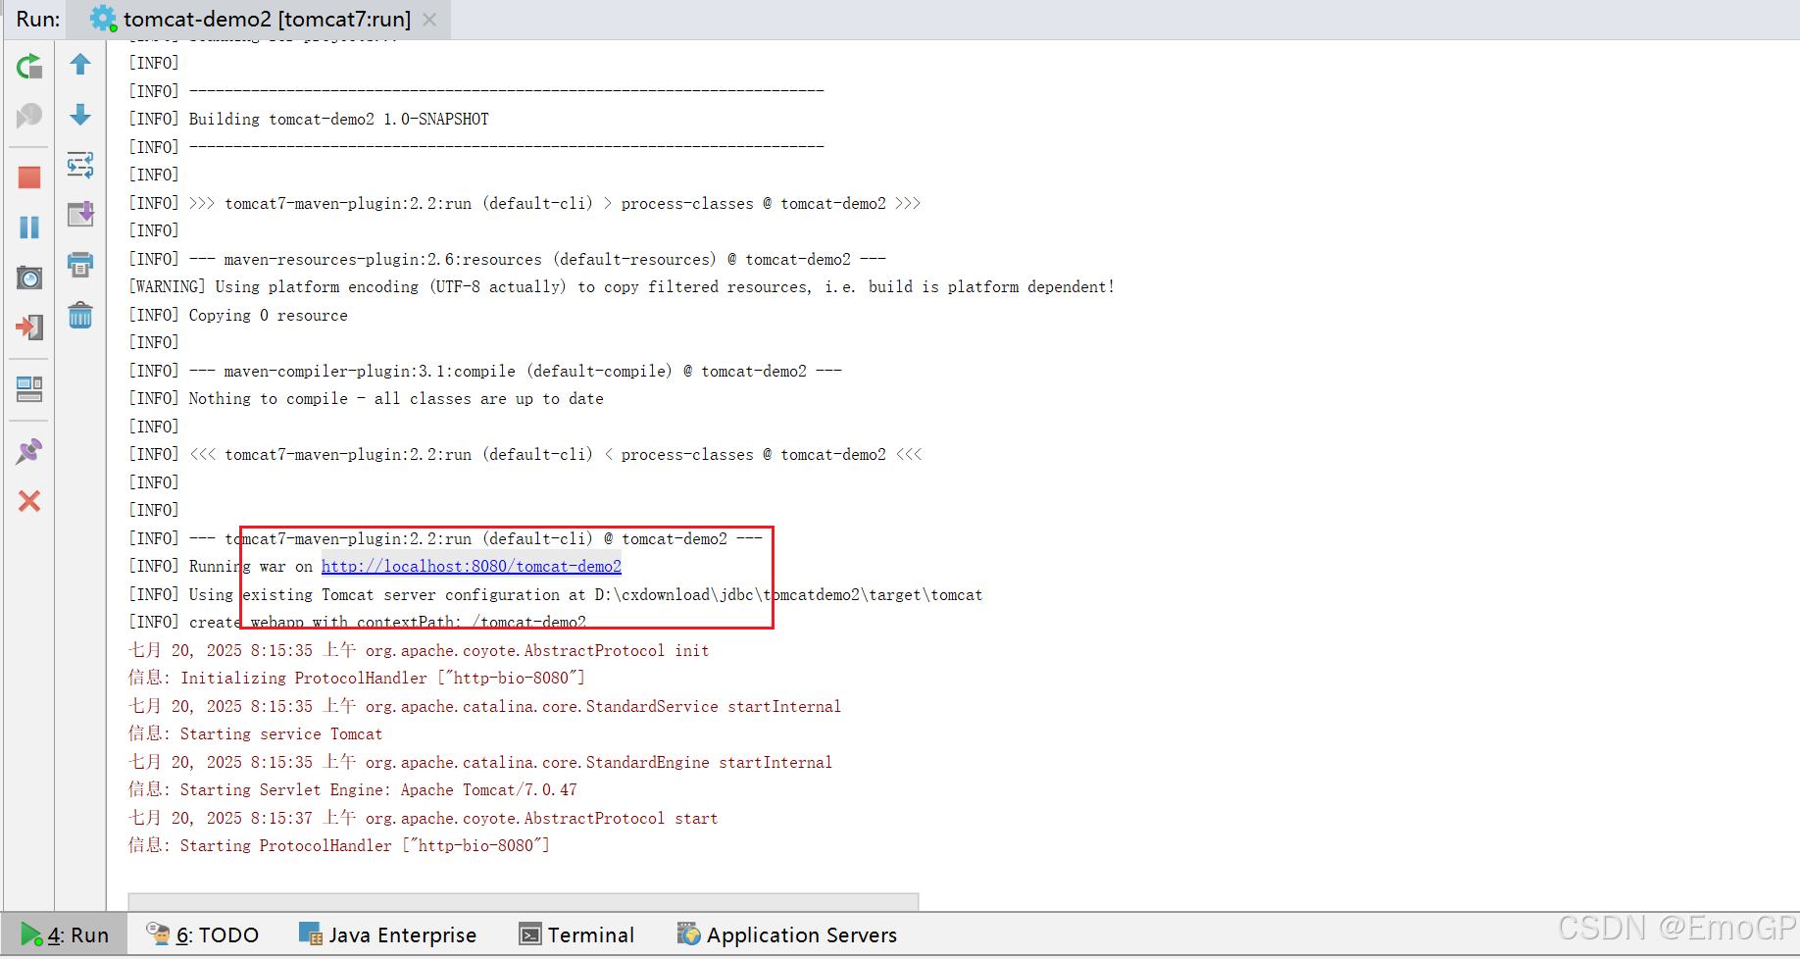The height and width of the screenshot is (959, 1800).
Task: Pin the current Run tab
Action: (x=29, y=451)
